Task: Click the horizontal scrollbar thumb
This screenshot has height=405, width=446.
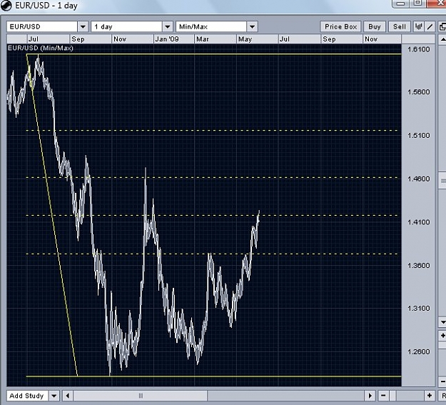Action: 141,396
